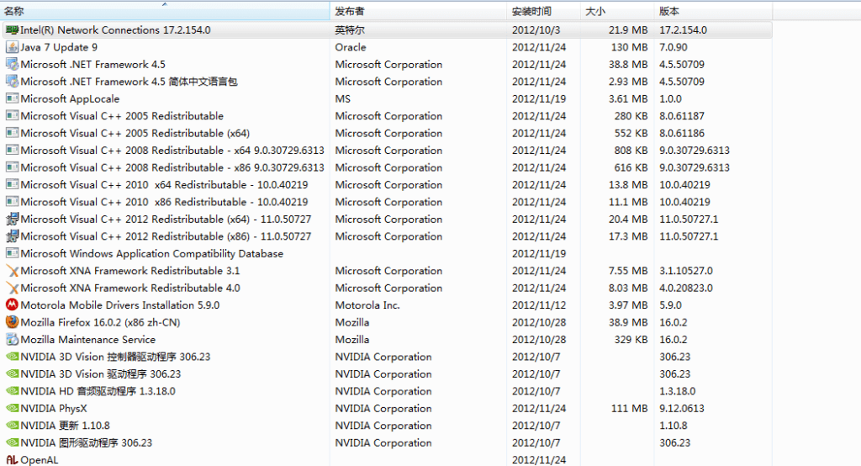
Task: Click the Microsoft XNA Framework 3.1 icon
Action: 12,271
